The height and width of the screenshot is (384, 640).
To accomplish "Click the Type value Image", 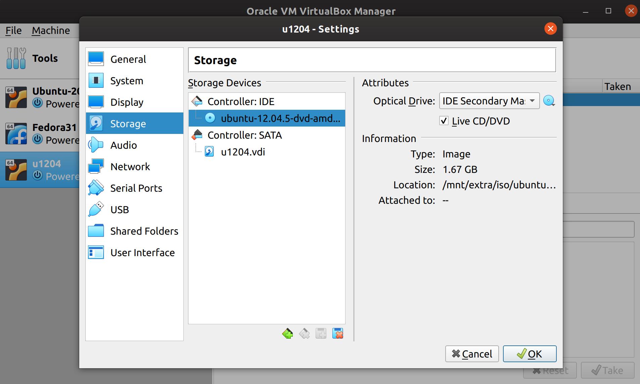I will click(x=456, y=154).
